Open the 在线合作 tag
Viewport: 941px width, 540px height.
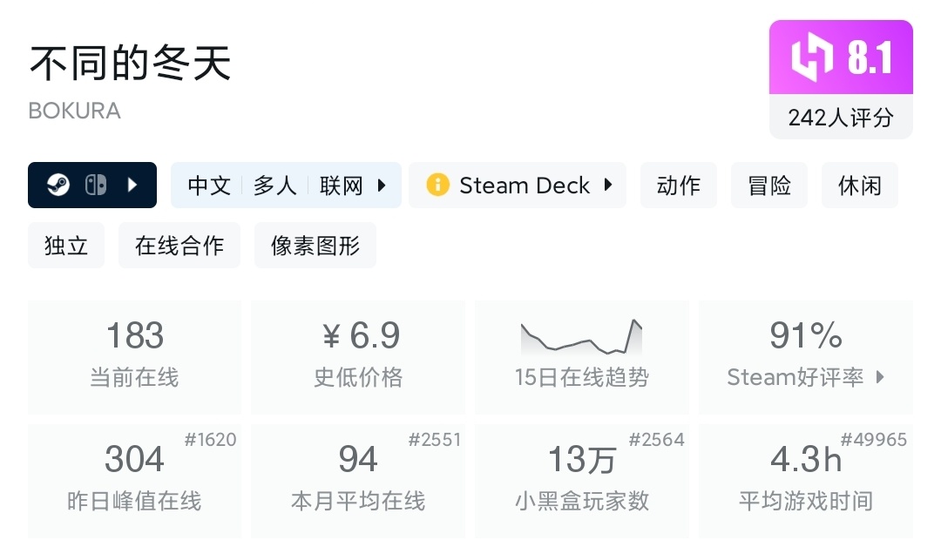coord(179,246)
